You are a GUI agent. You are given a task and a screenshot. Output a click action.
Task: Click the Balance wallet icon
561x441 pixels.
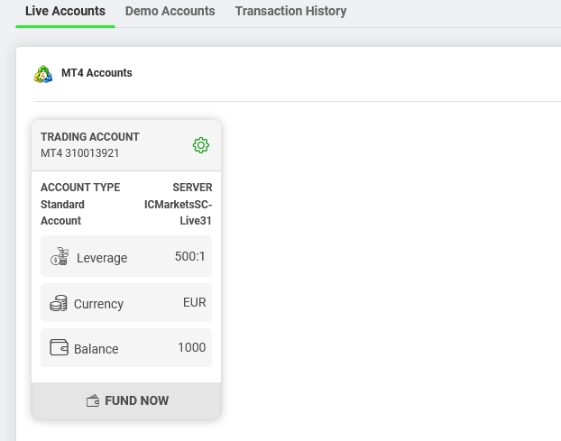59,347
